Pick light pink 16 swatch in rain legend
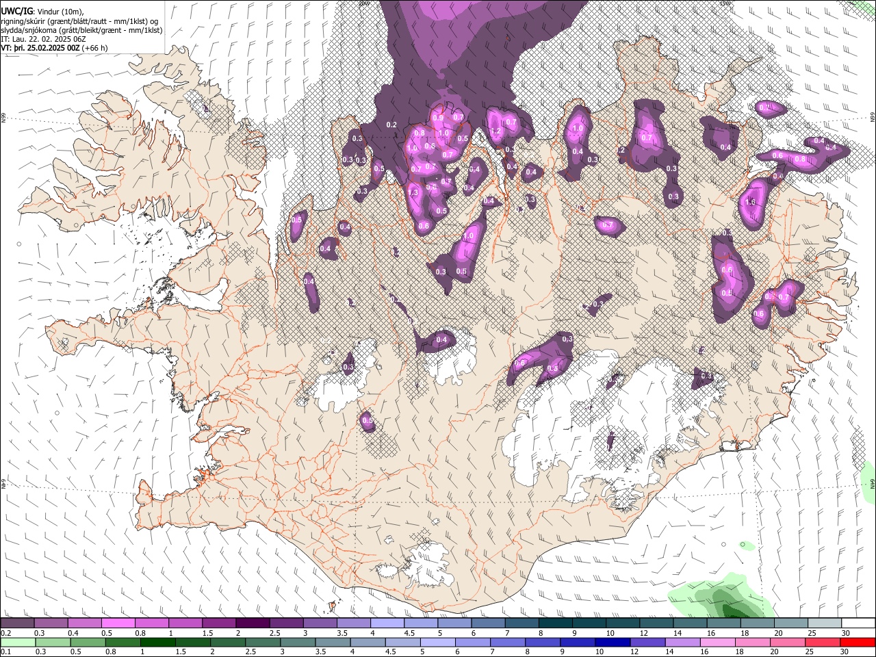The image size is (876, 657). 717,643
